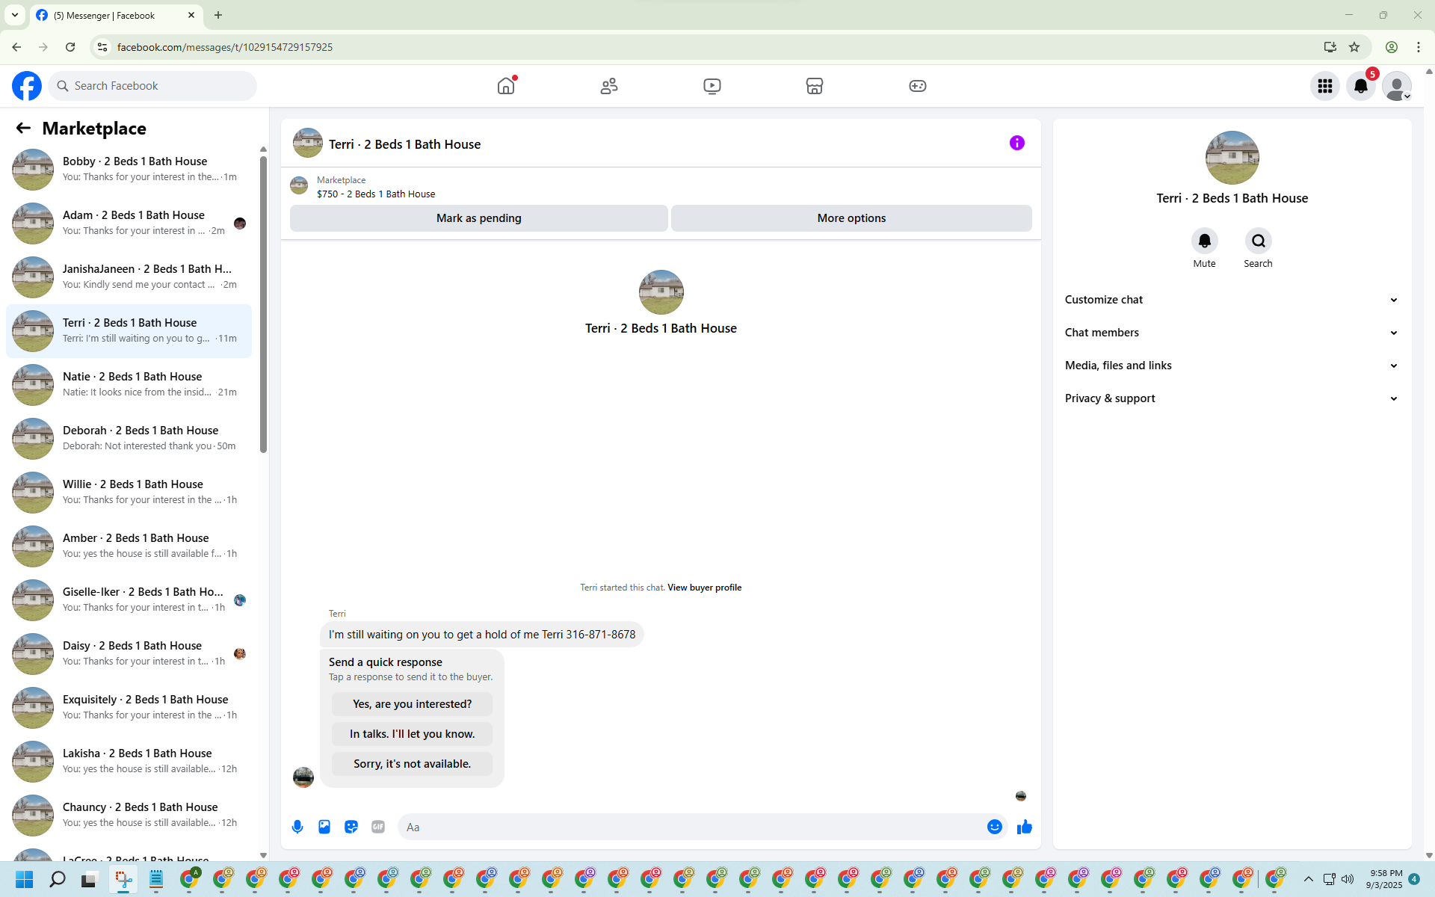Click the browser address bar URL
Viewport: 1435px width, 897px height.
(x=225, y=47)
